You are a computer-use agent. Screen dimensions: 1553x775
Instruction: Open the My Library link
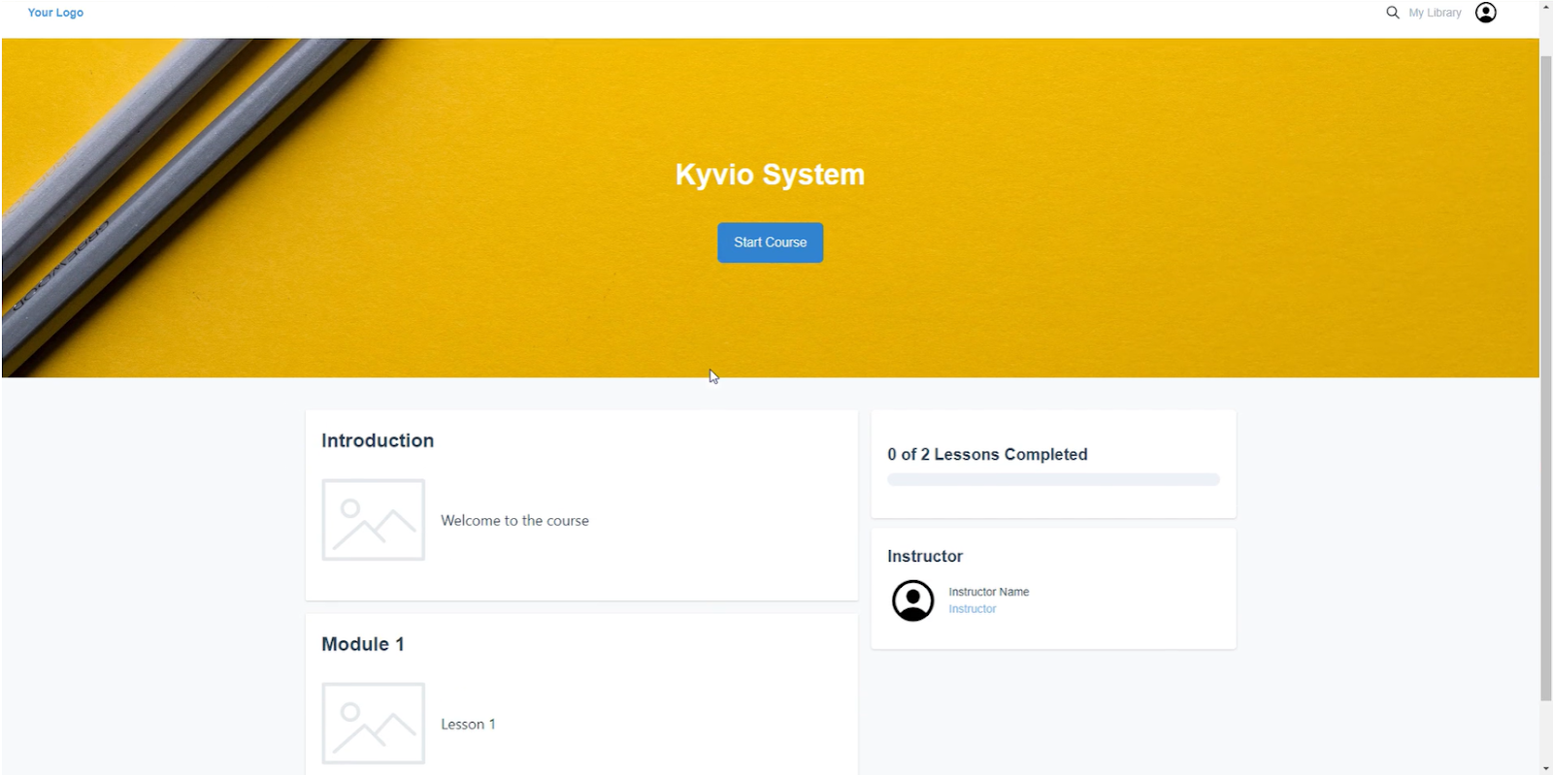[x=1435, y=13]
